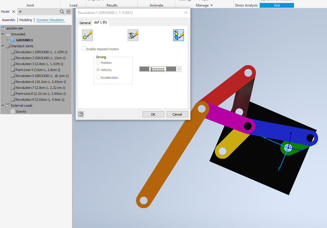Close the Model browser panel
Image resolution: width=327 pixels, height=228 pixels.
click(14, 12)
